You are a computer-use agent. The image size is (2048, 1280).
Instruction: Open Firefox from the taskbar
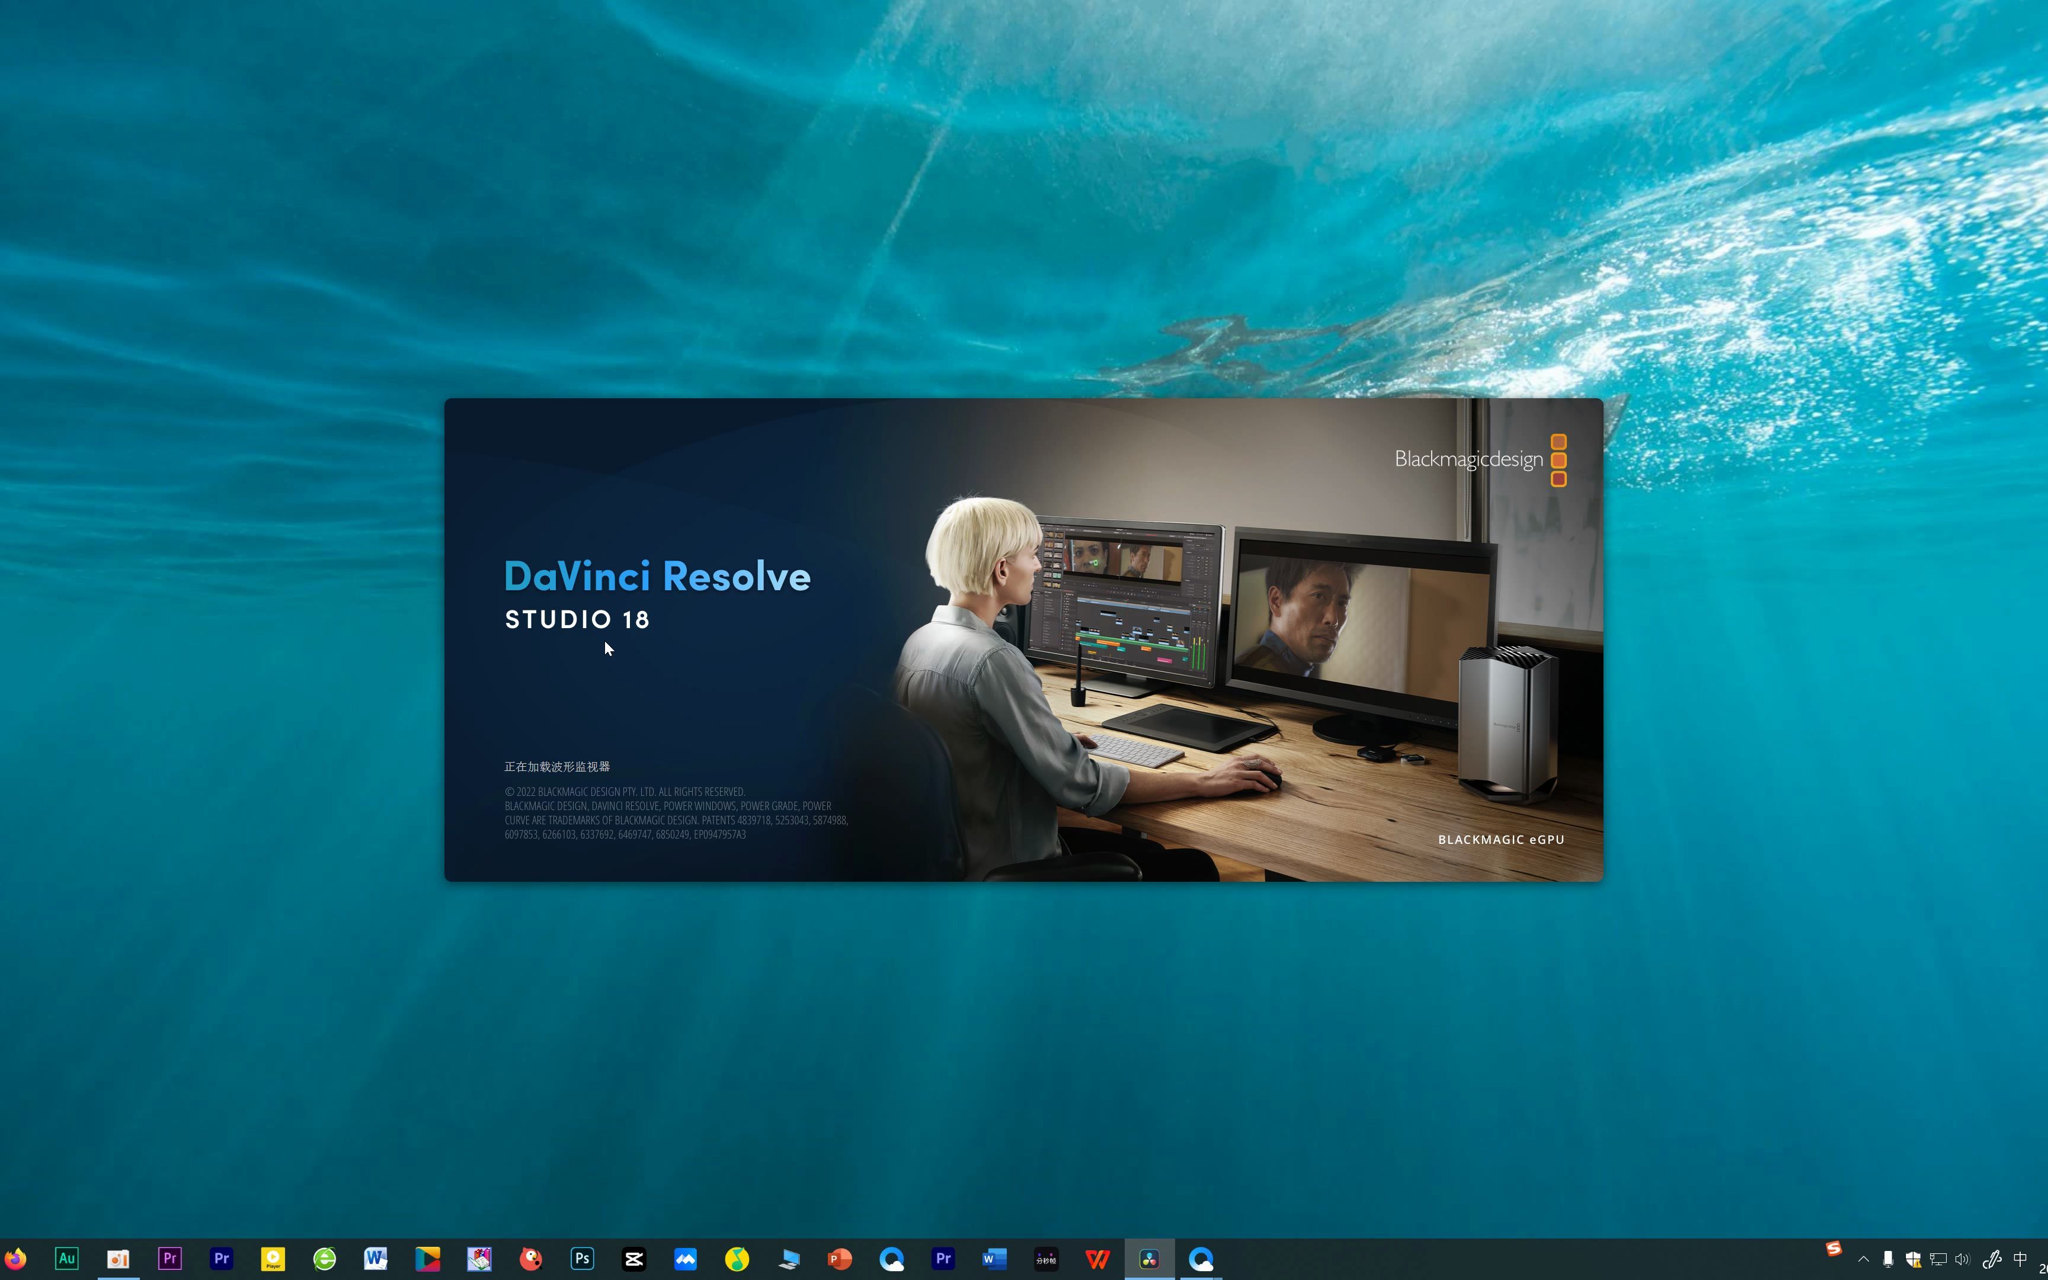(15, 1259)
